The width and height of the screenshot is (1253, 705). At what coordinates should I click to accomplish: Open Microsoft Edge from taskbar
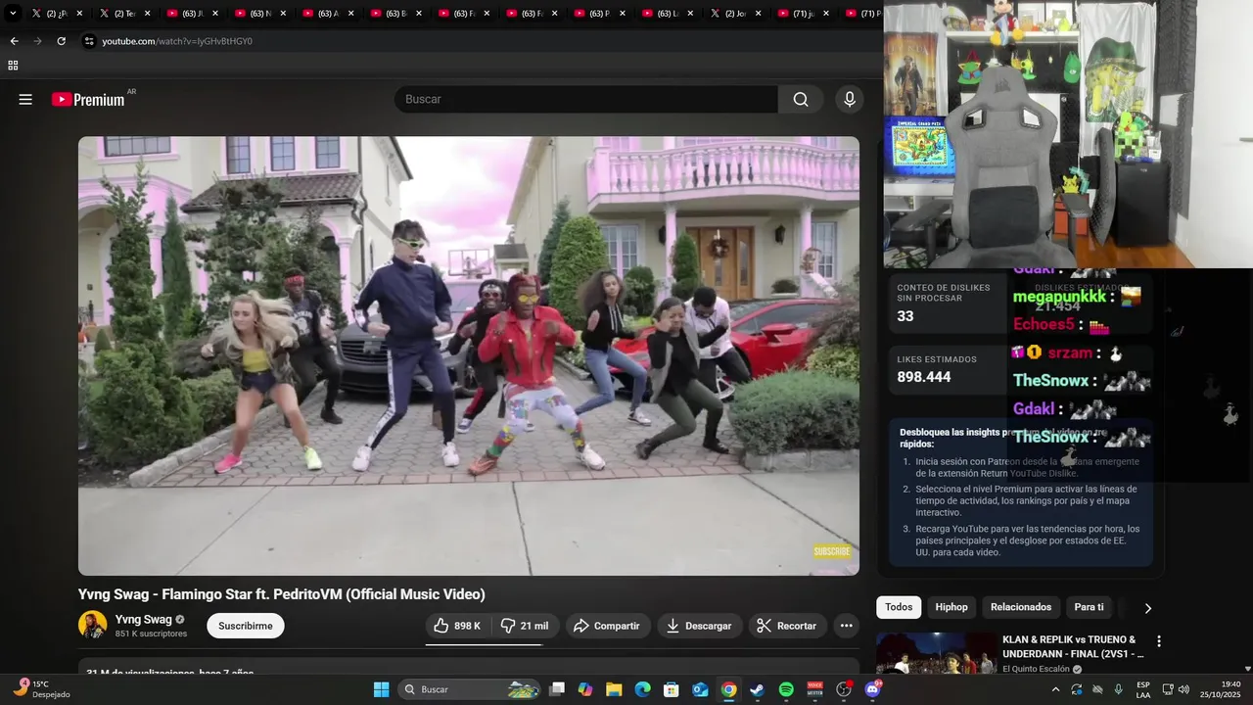(642, 689)
